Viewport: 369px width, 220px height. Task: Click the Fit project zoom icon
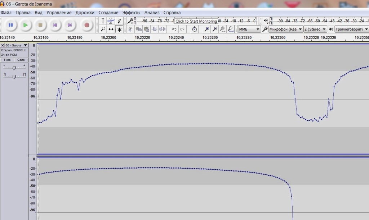click(231, 29)
